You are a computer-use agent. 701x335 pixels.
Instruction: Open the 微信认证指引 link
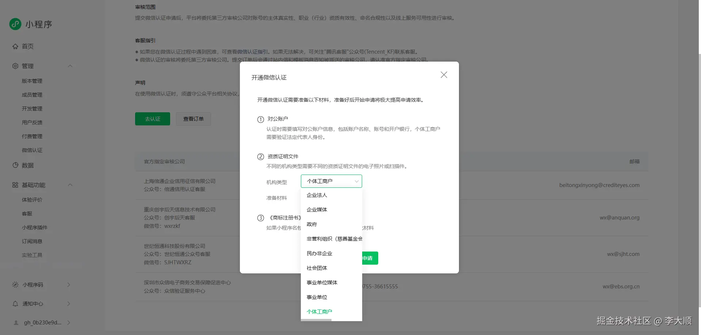pos(253,52)
